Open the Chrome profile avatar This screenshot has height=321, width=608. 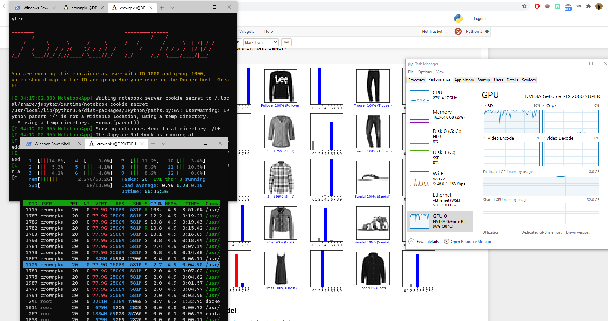pos(599,6)
